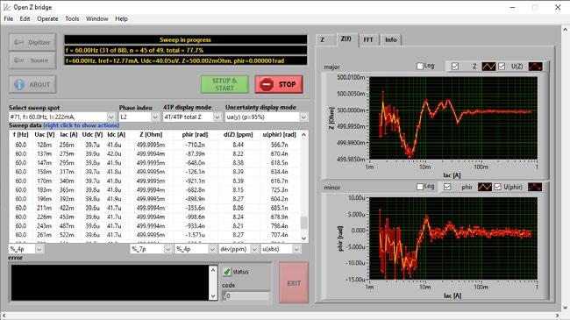Enable Log scale on minor graph
570x320 pixels.
(420, 187)
